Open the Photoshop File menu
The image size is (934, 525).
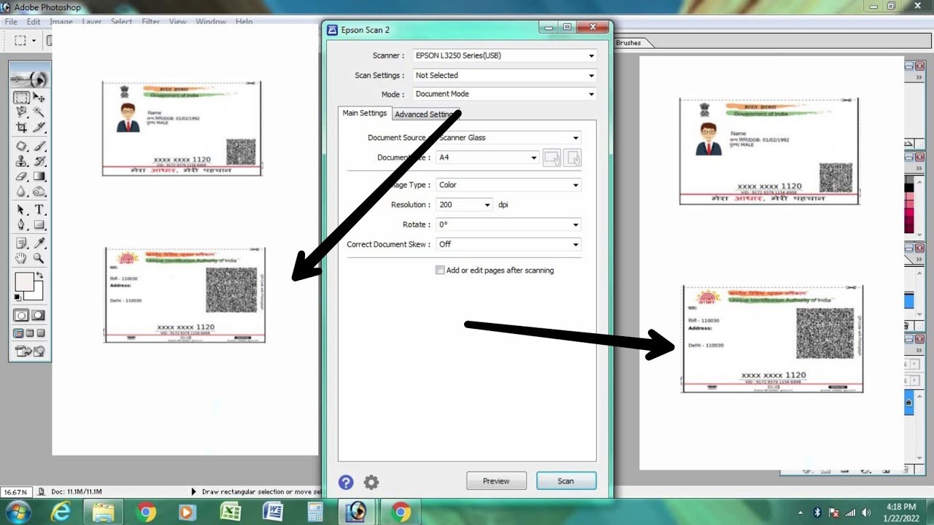pos(11,22)
